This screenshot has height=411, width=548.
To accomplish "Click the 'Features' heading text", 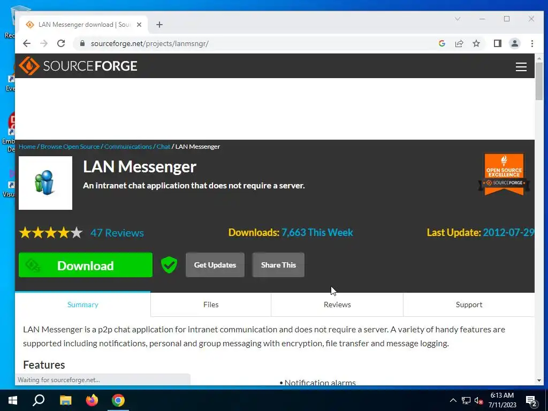I will 44,365.
